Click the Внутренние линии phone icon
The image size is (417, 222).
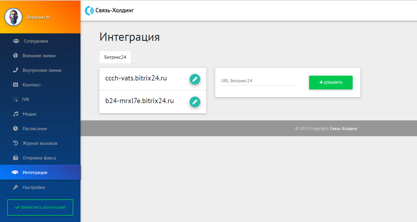tap(16, 70)
